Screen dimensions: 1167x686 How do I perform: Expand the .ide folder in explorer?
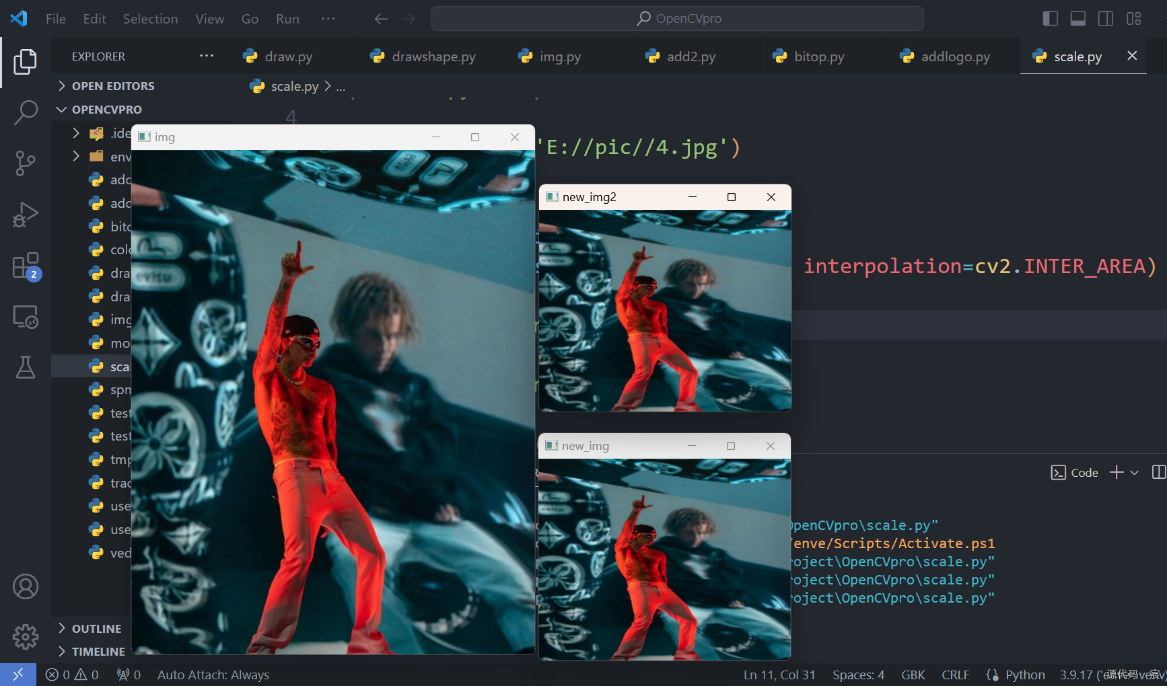76,133
